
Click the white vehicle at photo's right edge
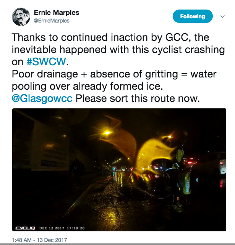click(x=223, y=166)
